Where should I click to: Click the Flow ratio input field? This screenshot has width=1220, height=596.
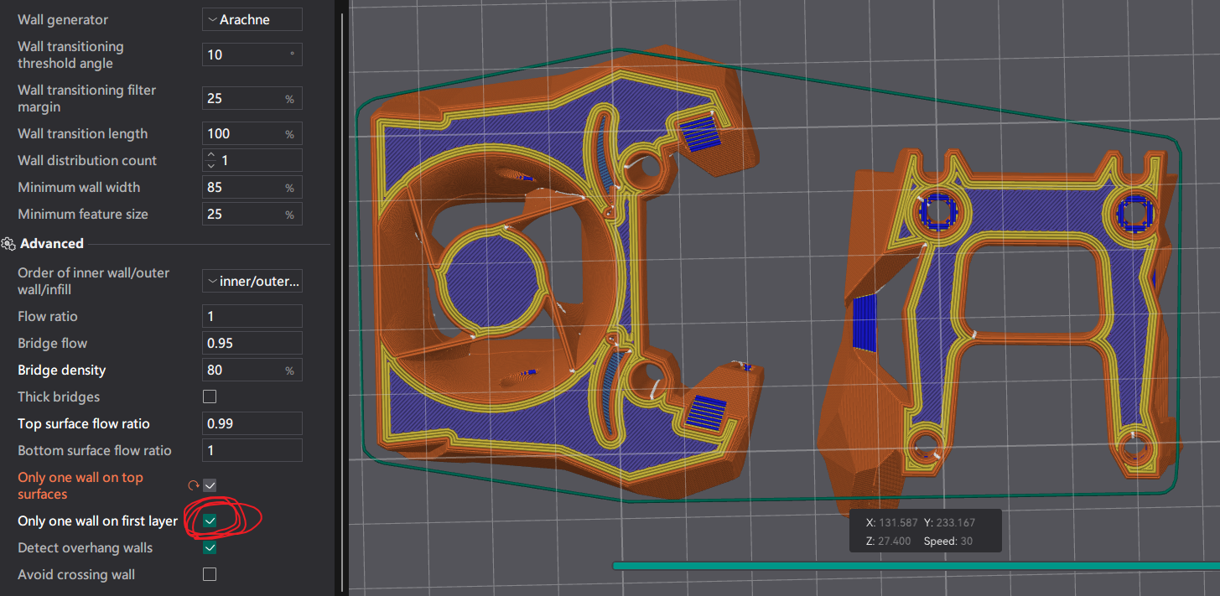[252, 316]
